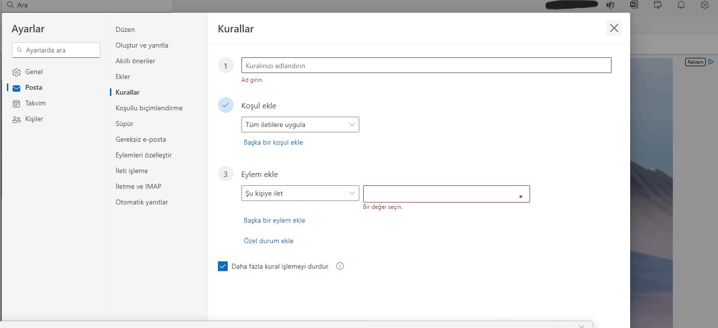Click the AdChoices triangle icon beside Reklam
The width and height of the screenshot is (718, 328).
[711, 62]
